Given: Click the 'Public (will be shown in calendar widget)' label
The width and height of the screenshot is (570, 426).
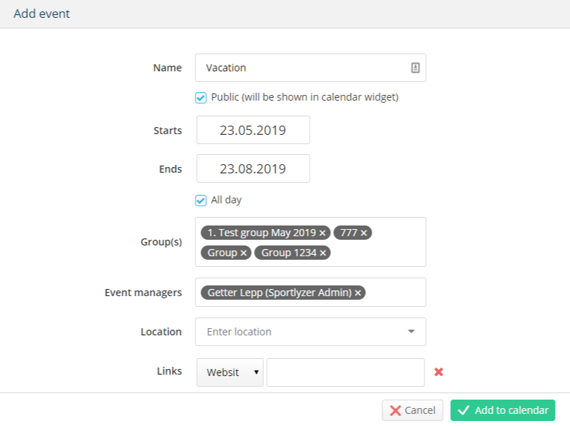Looking at the screenshot, I should (x=305, y=98).
